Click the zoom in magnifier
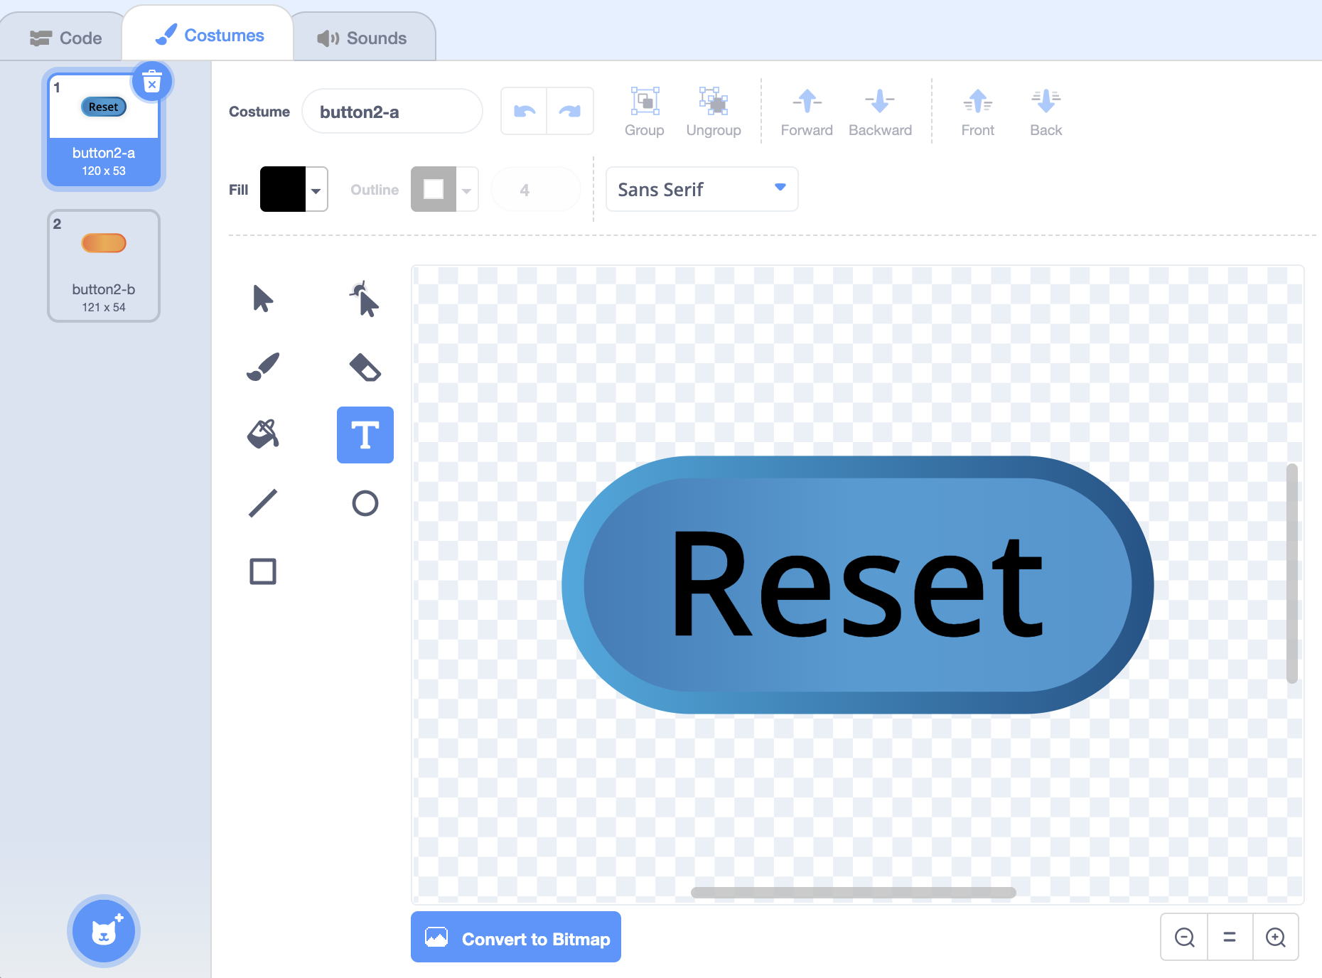This screenshot has width=1322, height=978. coord(1276,937)
